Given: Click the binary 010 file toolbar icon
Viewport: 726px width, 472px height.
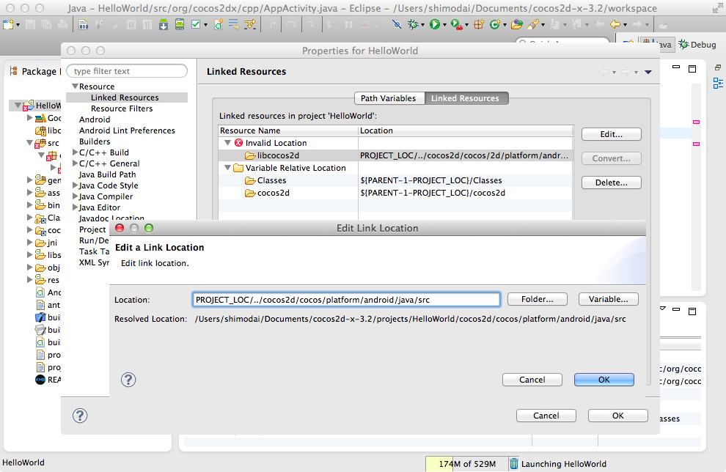Looking at the screenshot, I should click(x=84, y=24).
